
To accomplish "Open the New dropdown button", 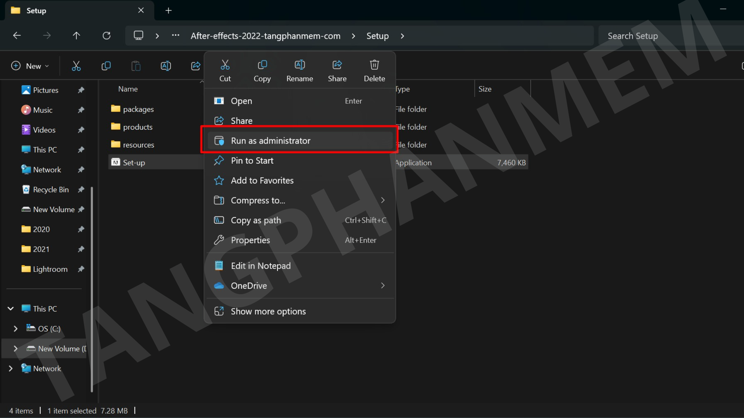I will tap(30, 66).
